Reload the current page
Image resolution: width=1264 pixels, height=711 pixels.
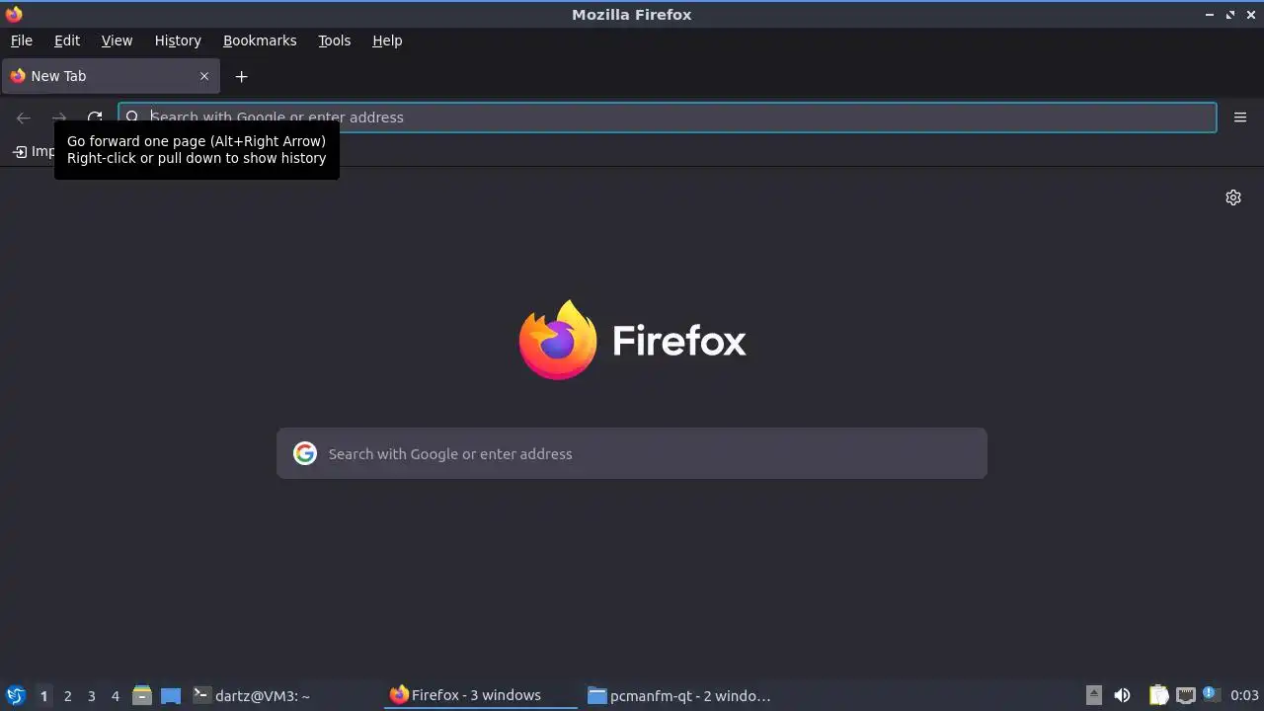[x=95, y=118]
